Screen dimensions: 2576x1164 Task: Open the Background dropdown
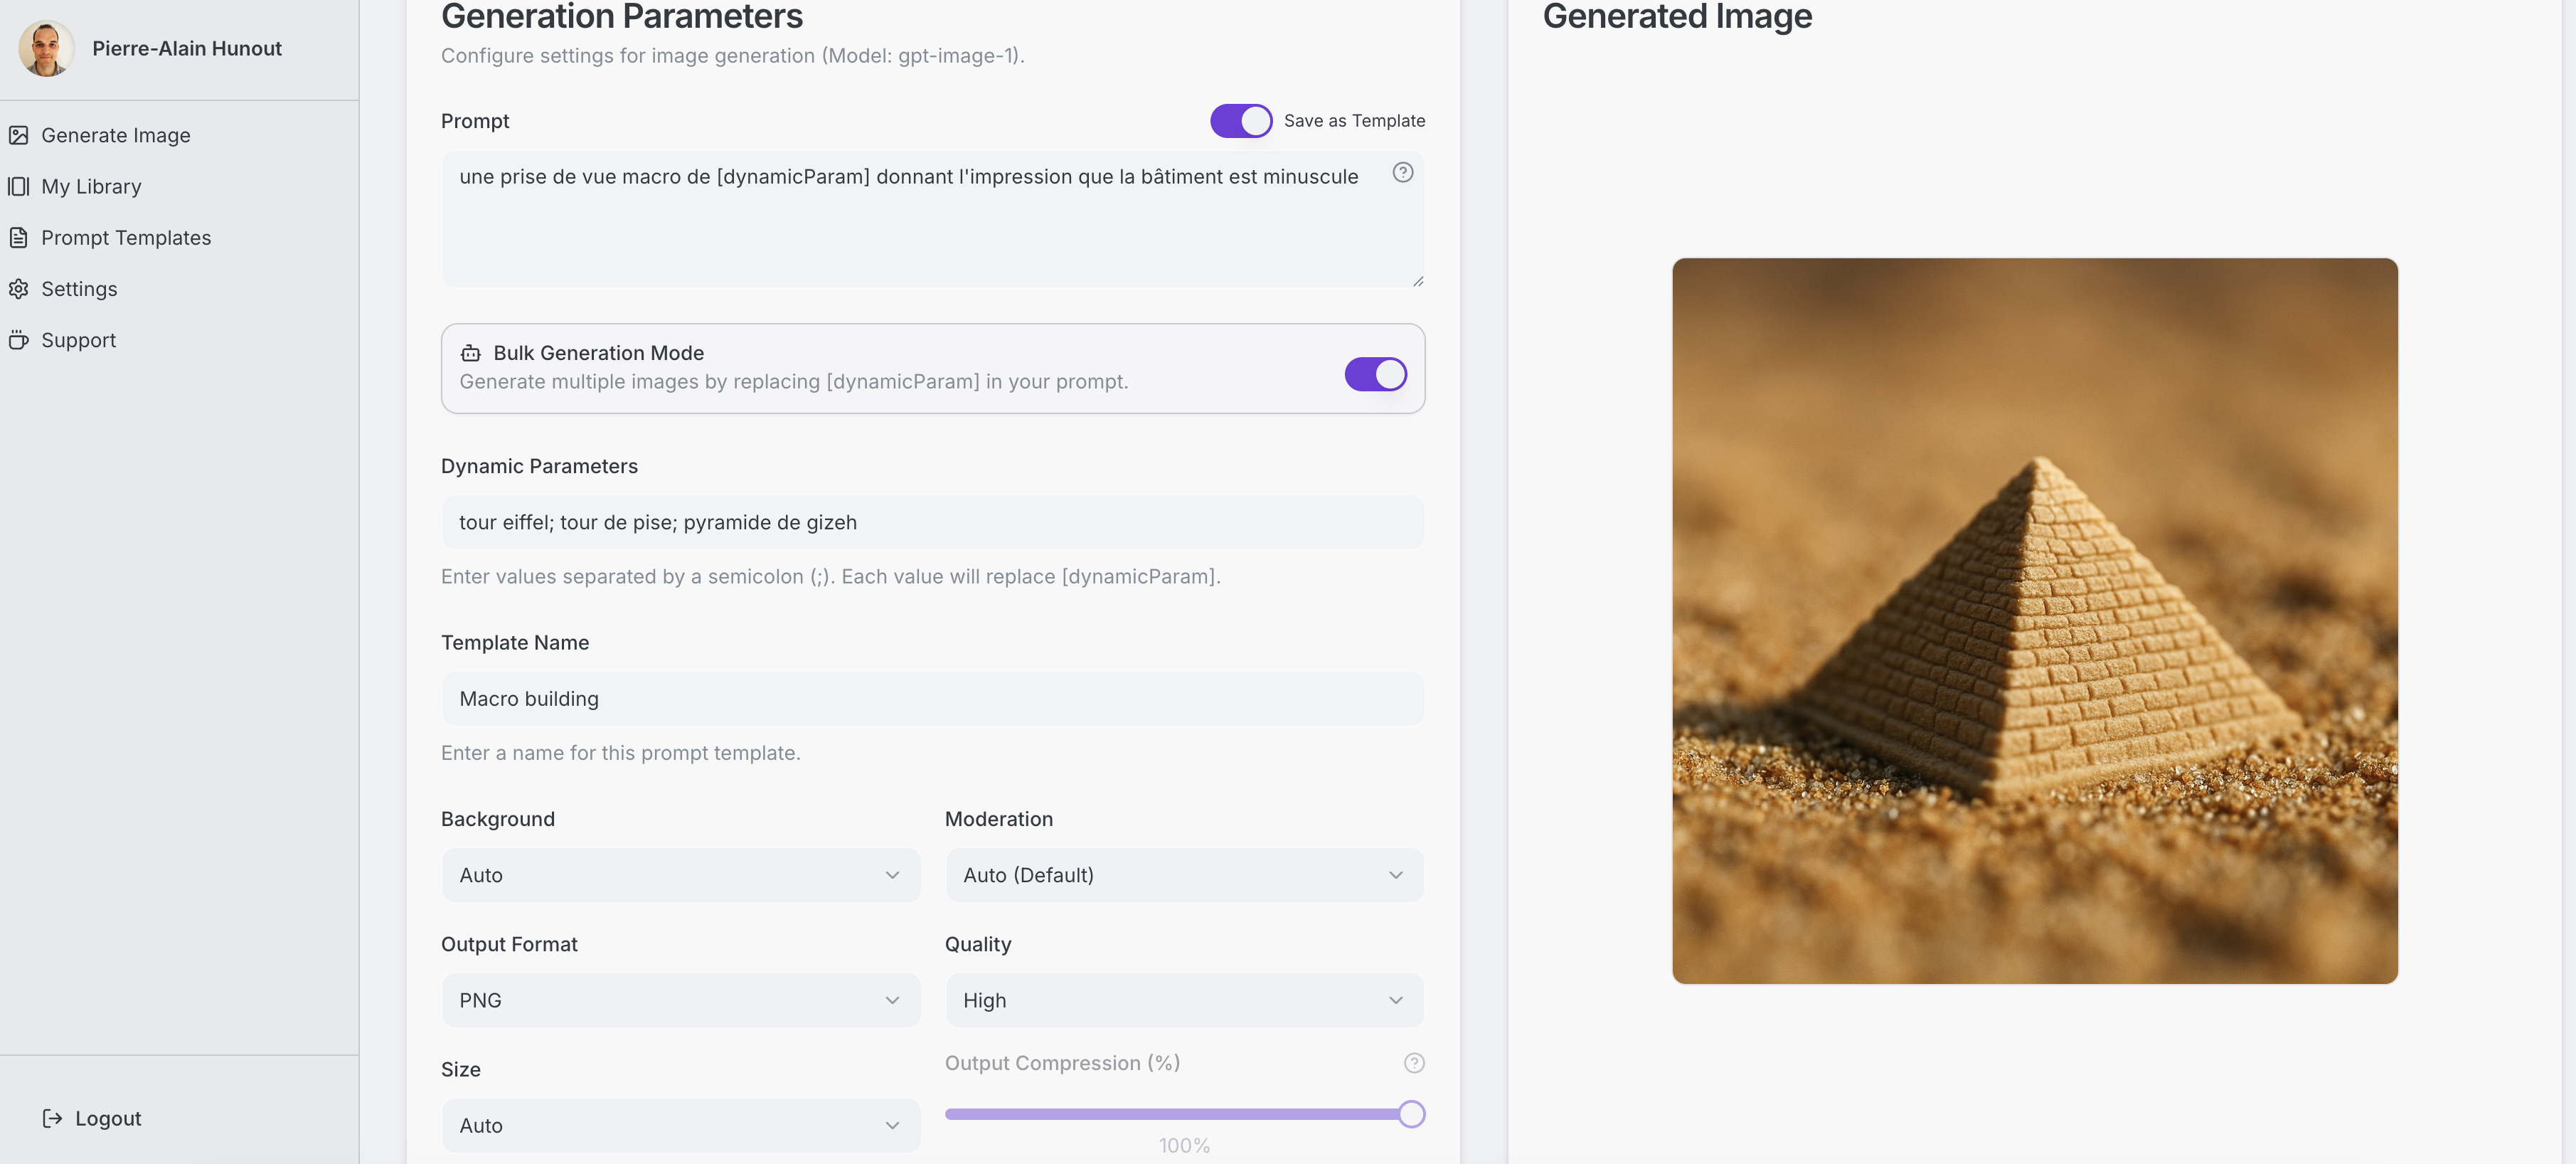click(x=680, y=875)
